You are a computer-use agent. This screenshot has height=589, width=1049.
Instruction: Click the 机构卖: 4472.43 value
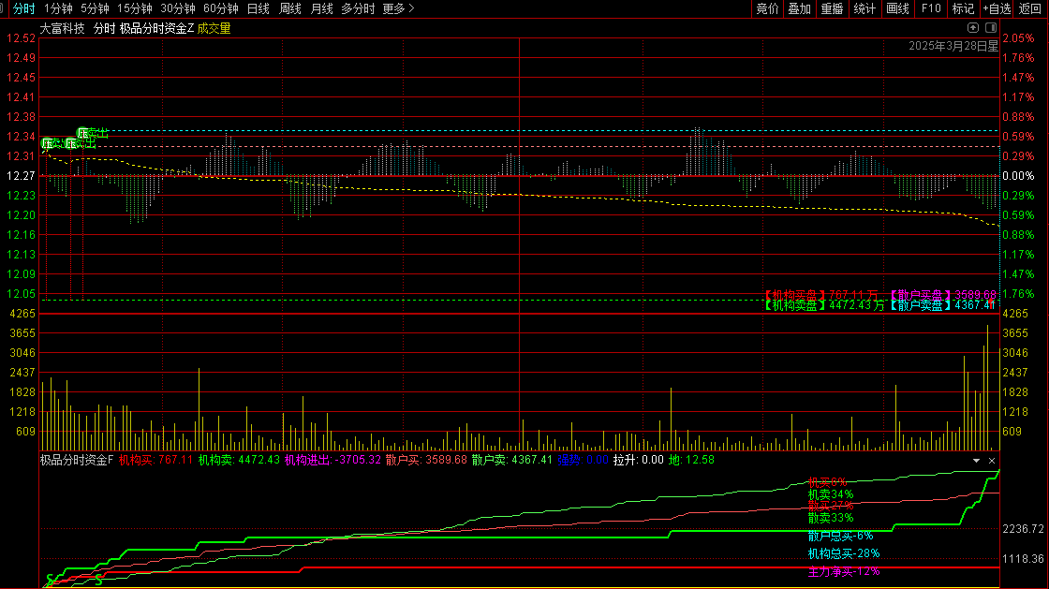coord(239,460)
